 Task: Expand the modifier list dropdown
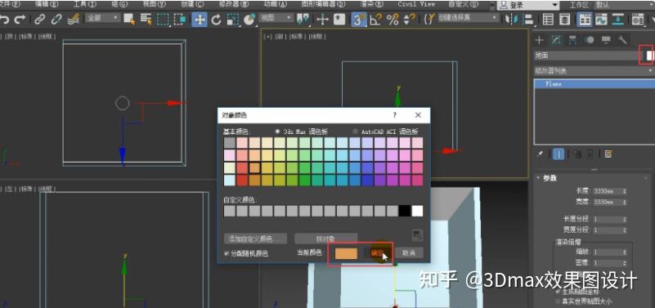tap(594, 71)
